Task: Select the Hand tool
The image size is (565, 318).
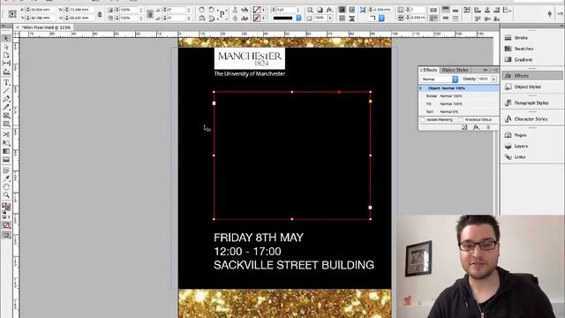Action: point(6,186)
